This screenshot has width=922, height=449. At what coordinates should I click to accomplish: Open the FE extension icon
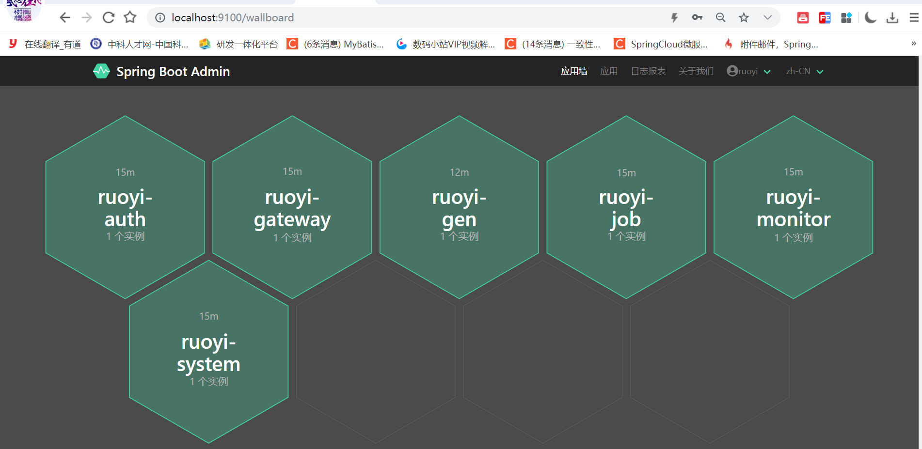(825, 18)
